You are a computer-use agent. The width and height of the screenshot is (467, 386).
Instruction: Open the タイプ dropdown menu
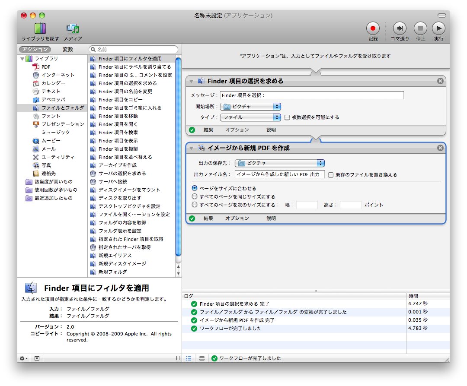tap(251, 117)
